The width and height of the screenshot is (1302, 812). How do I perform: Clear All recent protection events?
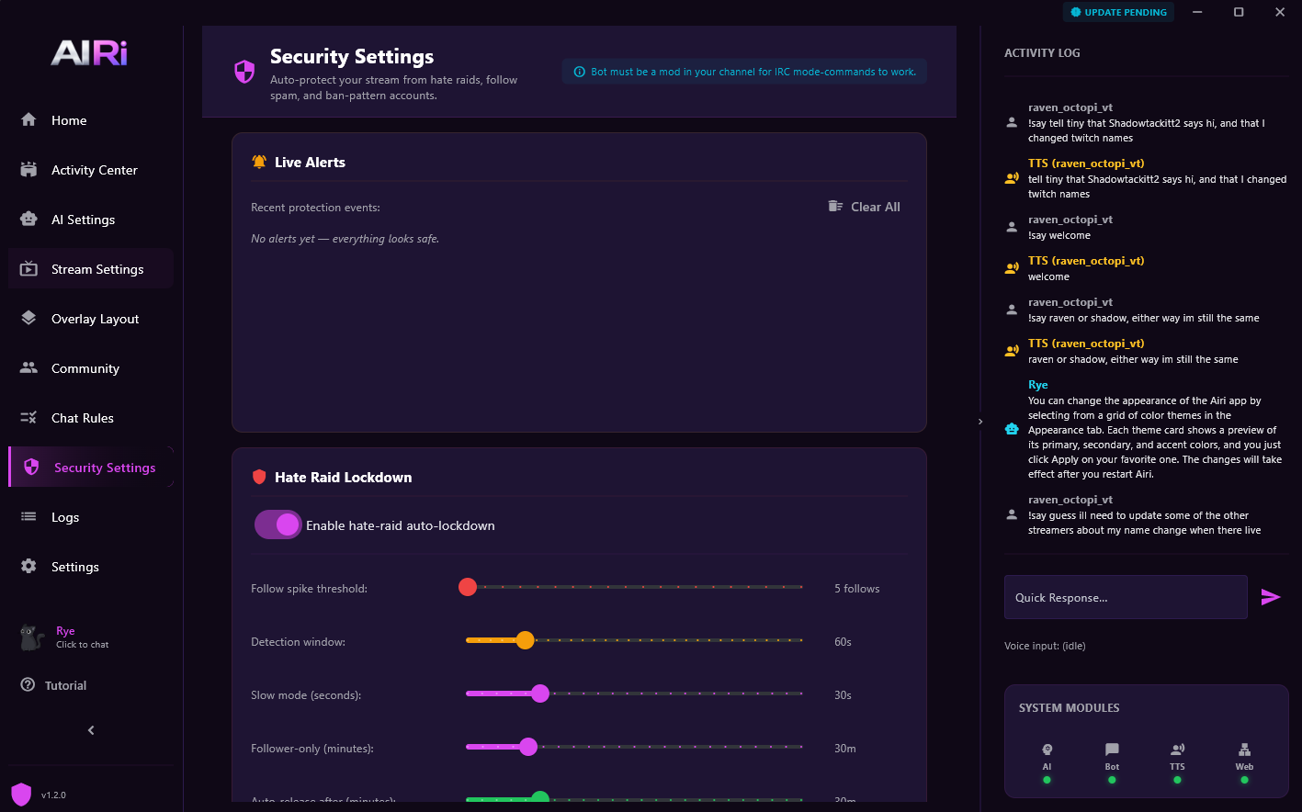click(864, 207)
